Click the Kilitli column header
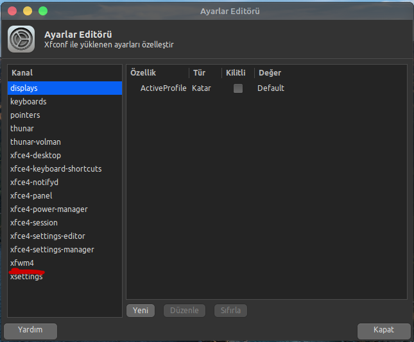Screen dimensions: 414x342 click(x=238, y=73)
